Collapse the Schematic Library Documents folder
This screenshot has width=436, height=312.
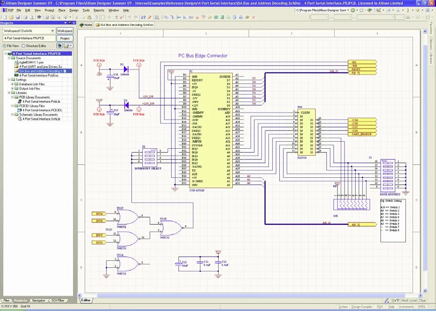pyautogui.click(x=13, y=114)
